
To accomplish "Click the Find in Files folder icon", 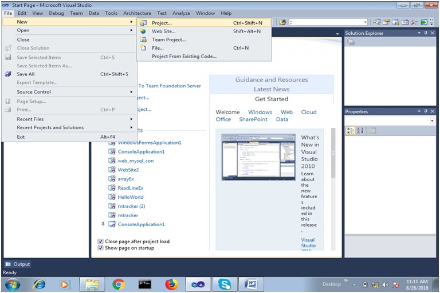I will (x=282, y=22).
